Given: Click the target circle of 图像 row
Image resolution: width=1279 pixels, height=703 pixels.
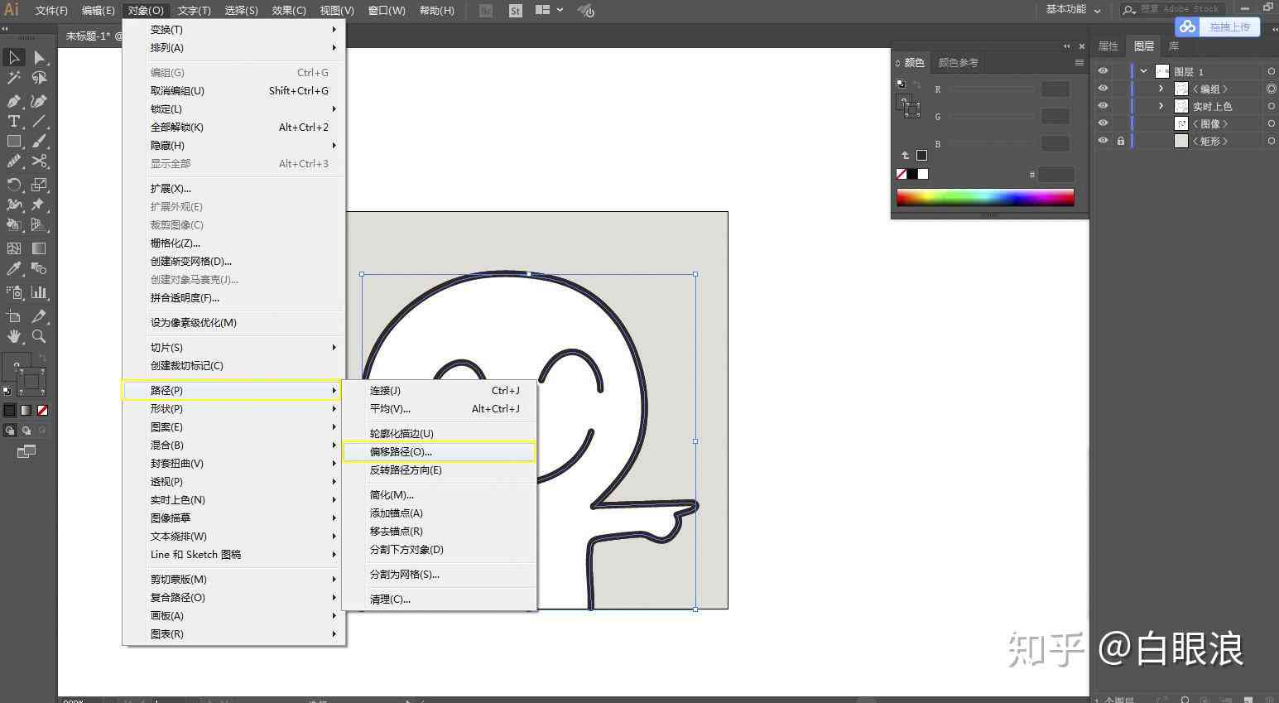Looking at the screenshot, I should [1272, 123].
